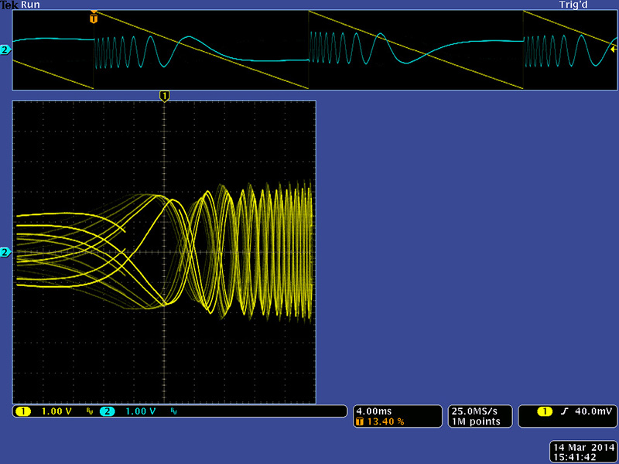Click the channel 1 1.00 V scale readout
The height and width of the screenshot is (464, 619).
[56, 411]
